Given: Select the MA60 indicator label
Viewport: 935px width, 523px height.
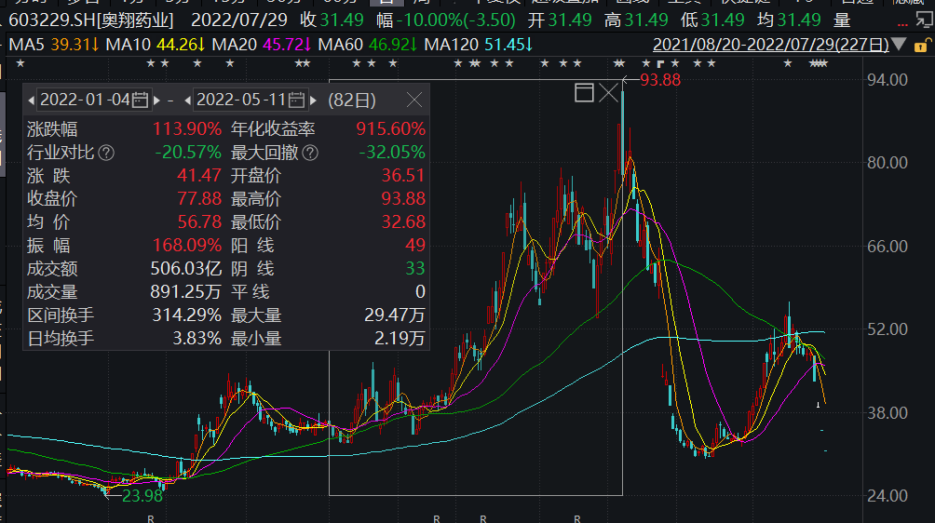Looking at the screenshot, I should (341, 45).
